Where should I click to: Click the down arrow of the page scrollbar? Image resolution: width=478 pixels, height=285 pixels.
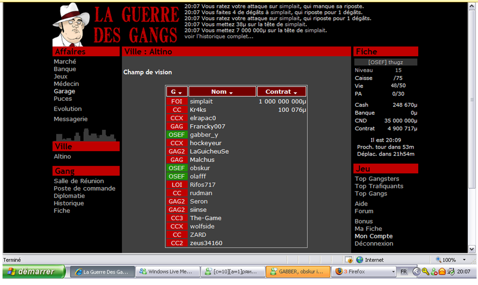(472, 249)
